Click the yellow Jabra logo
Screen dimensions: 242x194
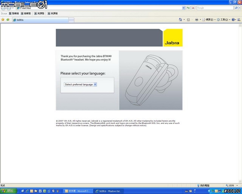pos(173,38)
